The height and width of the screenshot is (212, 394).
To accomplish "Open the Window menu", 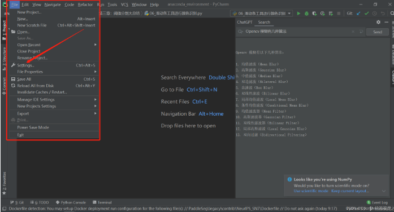I will tap(139, 5).
